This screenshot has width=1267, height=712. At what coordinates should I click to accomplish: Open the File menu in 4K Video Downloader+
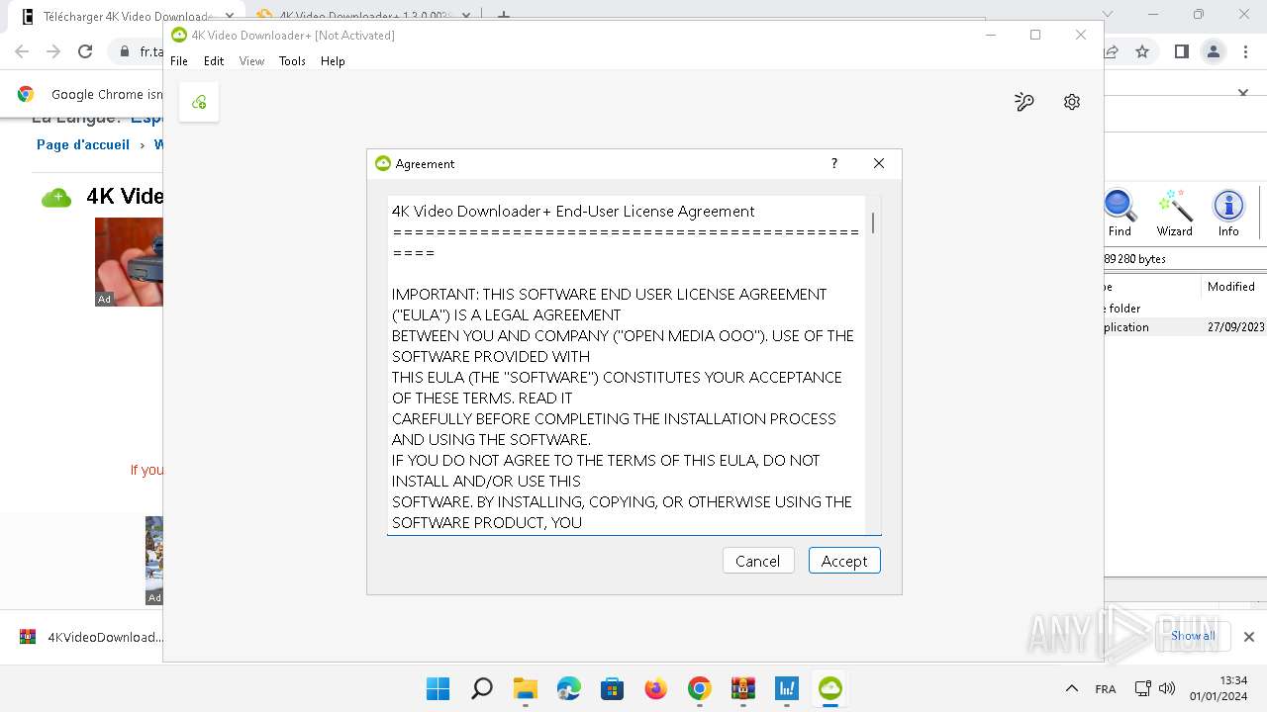179,61
